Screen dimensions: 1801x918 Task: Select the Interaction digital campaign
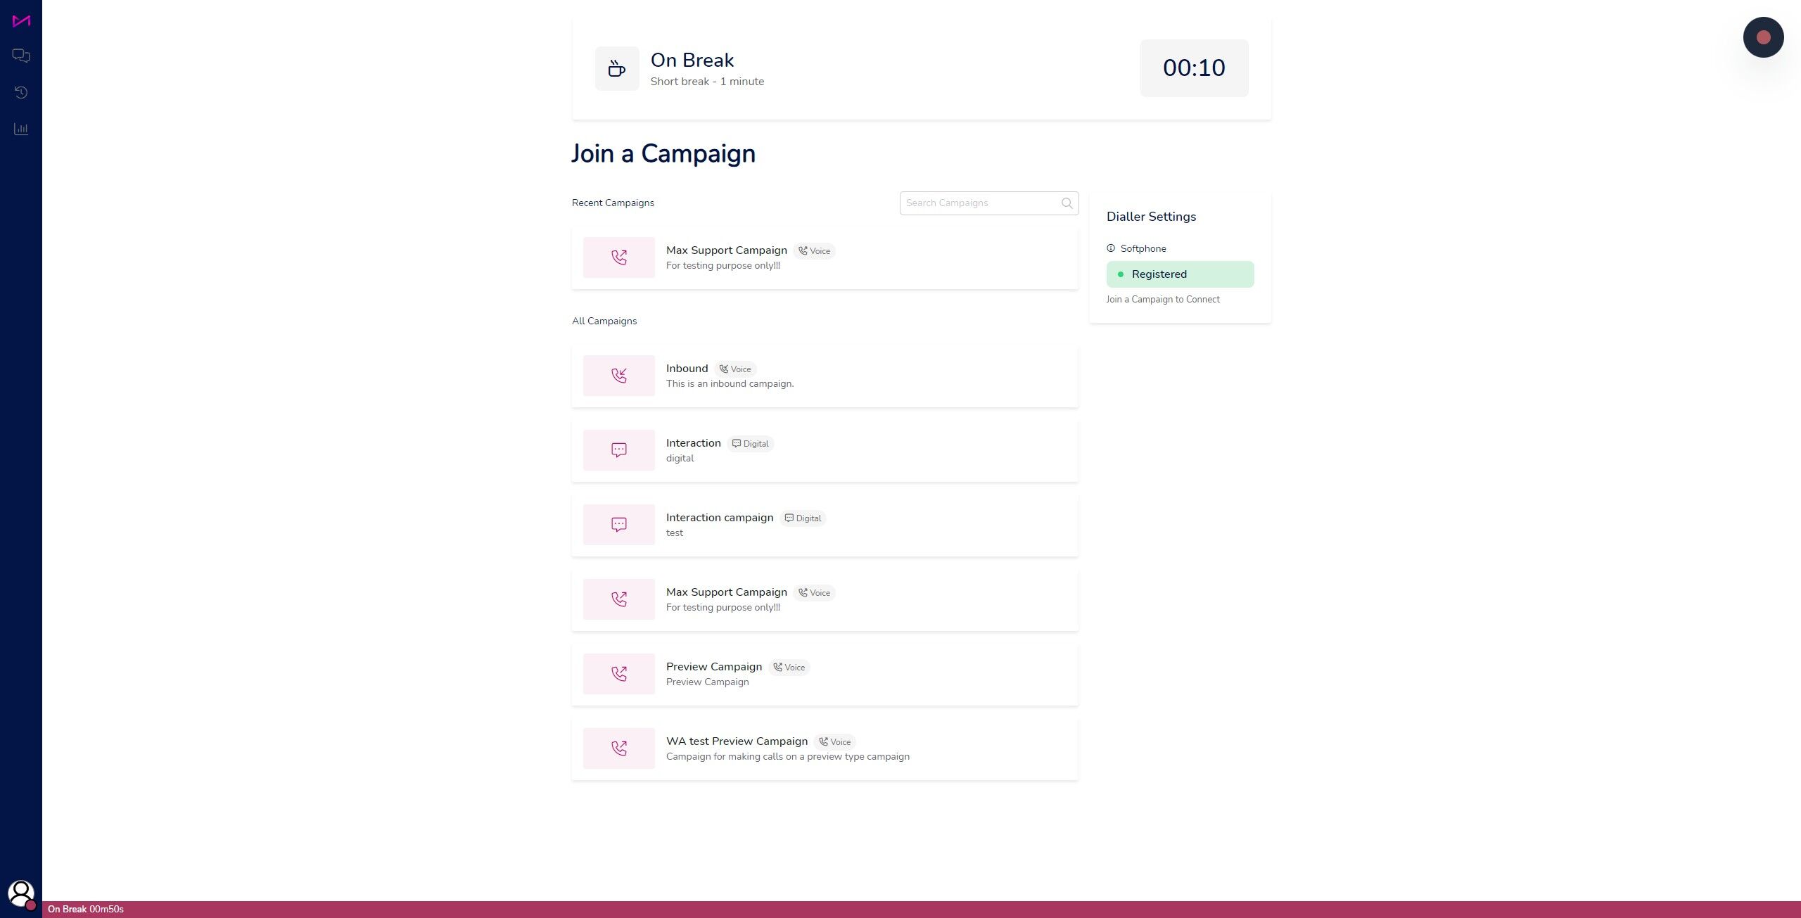[x=825, y=450]
